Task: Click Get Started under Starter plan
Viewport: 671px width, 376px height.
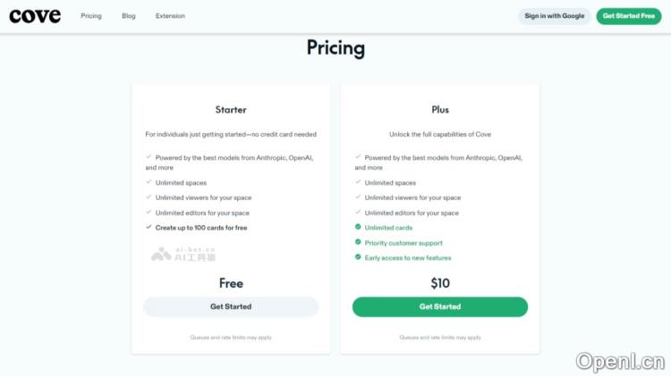Action: pyautogui.click(x=231, y=306)
